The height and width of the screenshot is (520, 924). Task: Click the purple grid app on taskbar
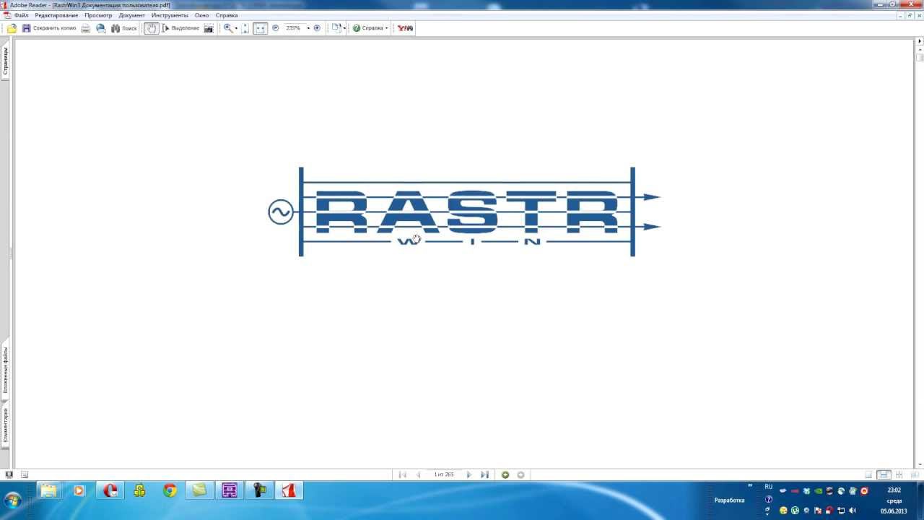[230, 491]
